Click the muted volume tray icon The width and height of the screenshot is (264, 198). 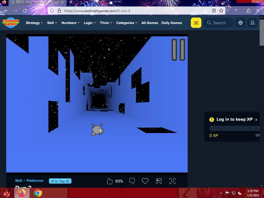tap(240, 193)
